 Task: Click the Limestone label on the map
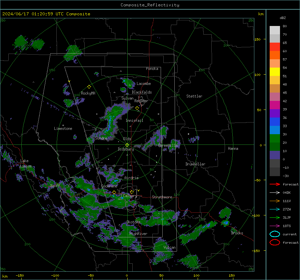(x=63, y=129)
